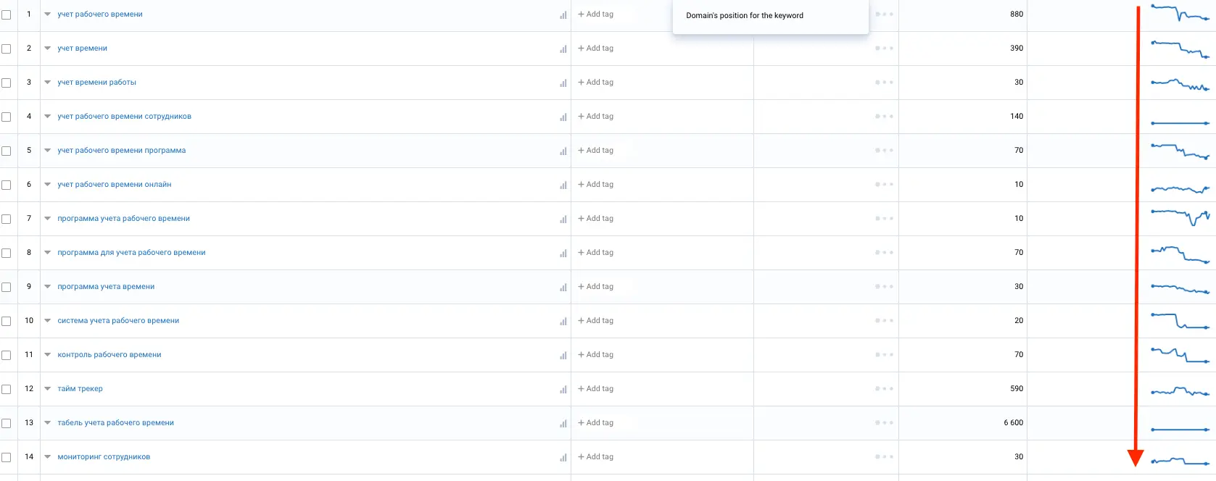The height and width of the screenshot is (481, 1216).
Task: Expand dropdown arrow beside программа для учета рабочего времени
Action: [48, 253]
